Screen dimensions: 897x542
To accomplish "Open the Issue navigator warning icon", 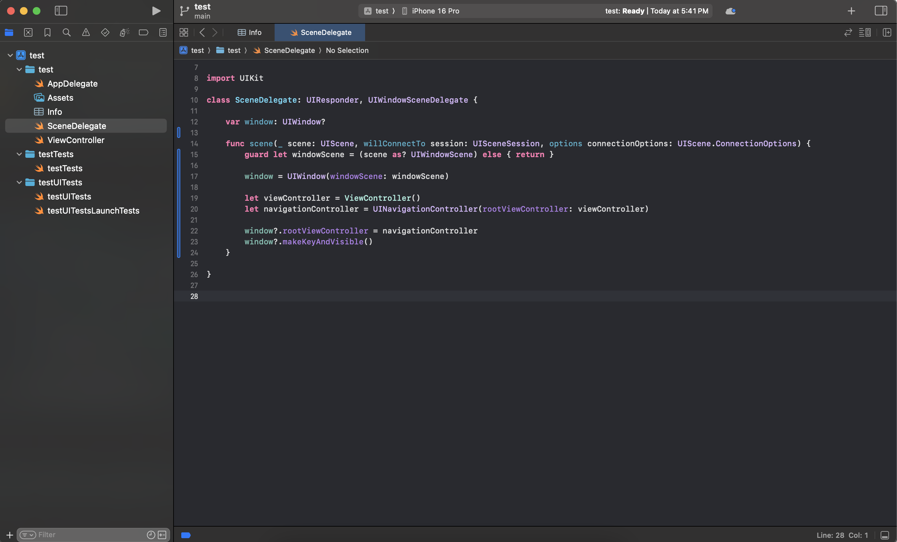I will (x=86, y=32).
